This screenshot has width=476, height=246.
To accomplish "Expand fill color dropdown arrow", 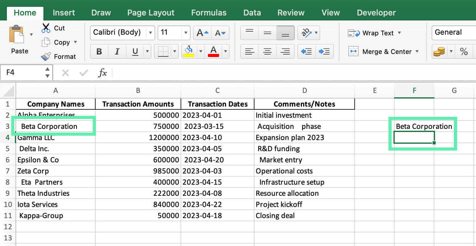I will coord(201,51).
